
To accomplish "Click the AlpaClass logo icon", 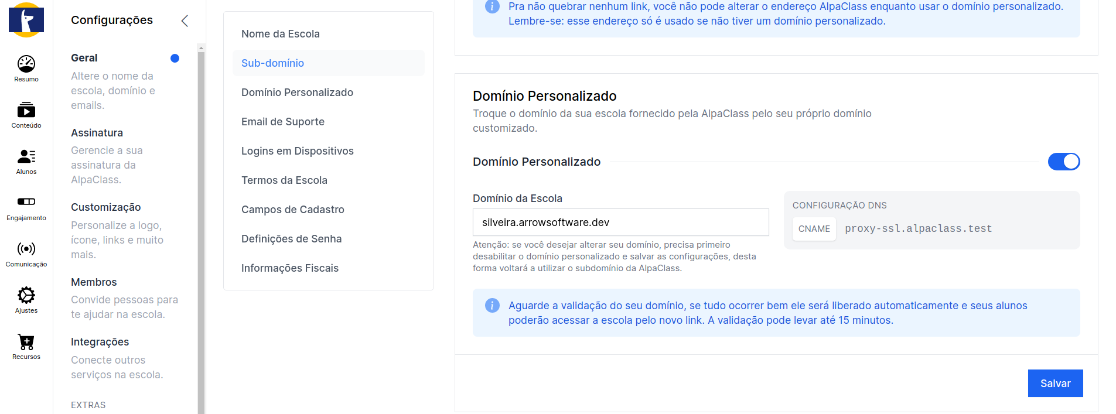I will [26, 20].
